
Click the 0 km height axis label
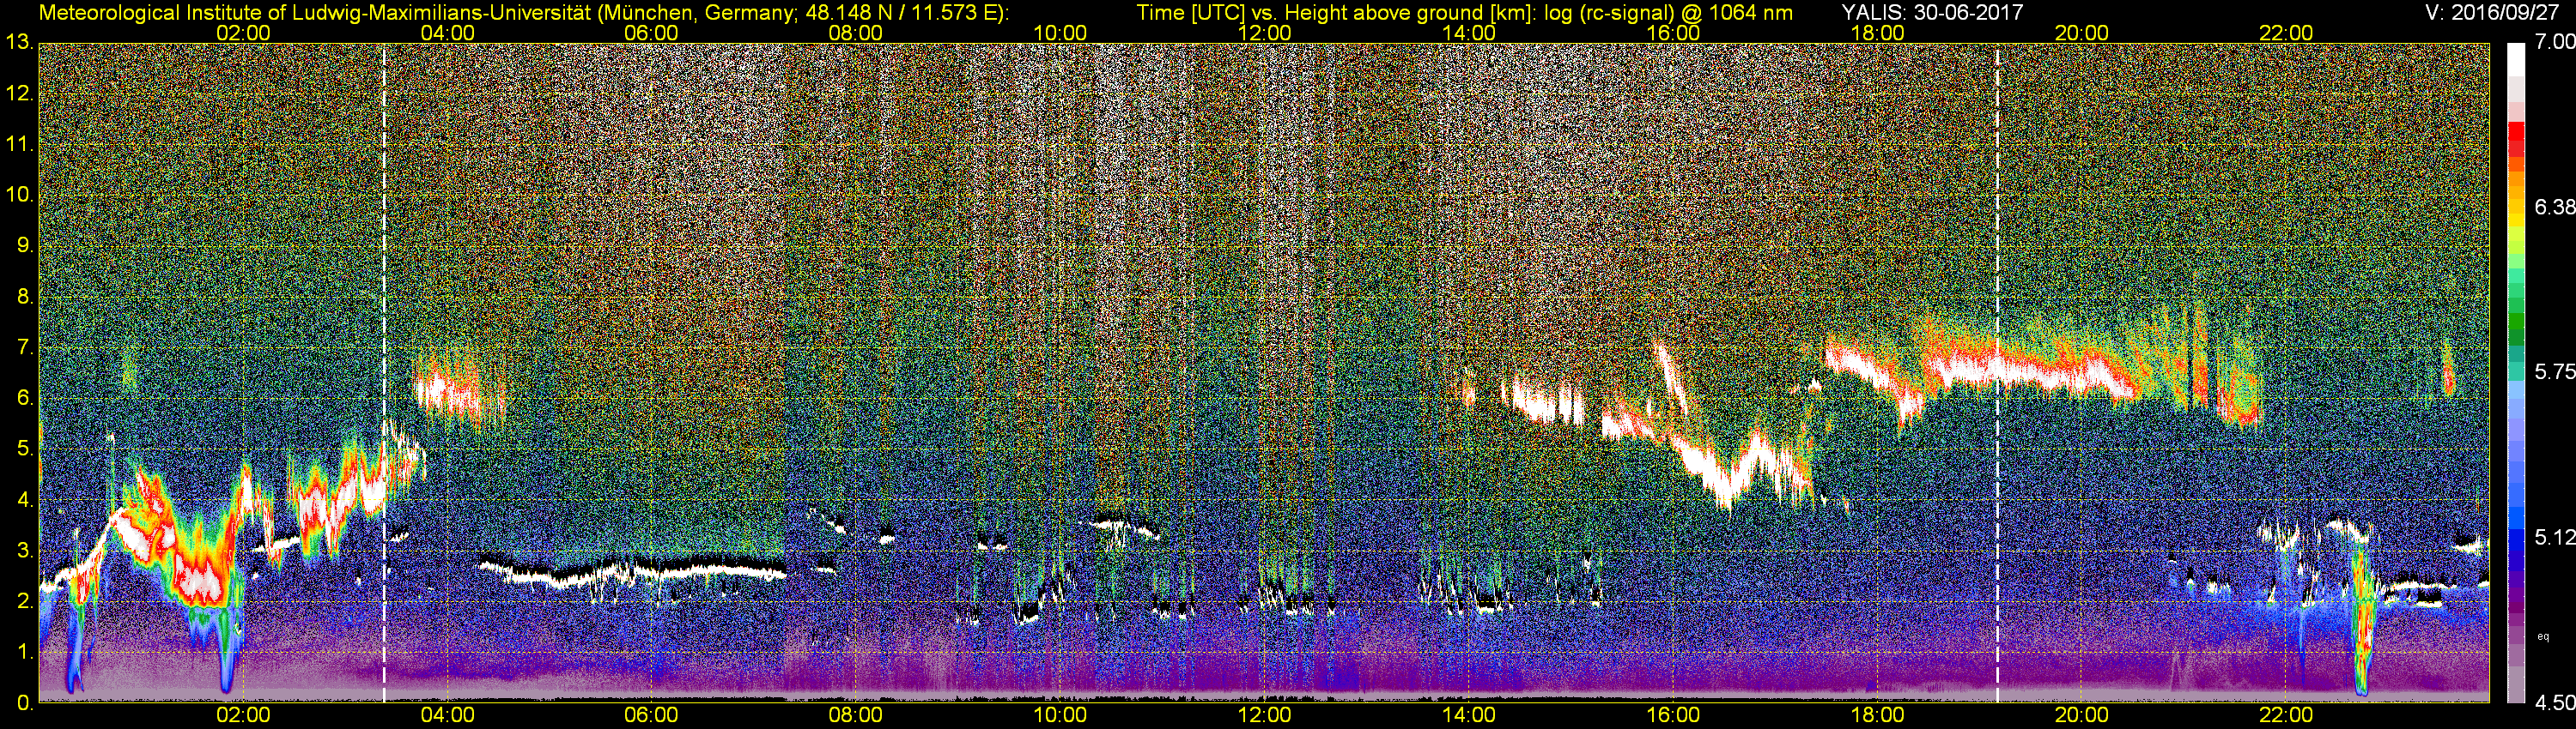pyautogui.click(x=24, y=703)
